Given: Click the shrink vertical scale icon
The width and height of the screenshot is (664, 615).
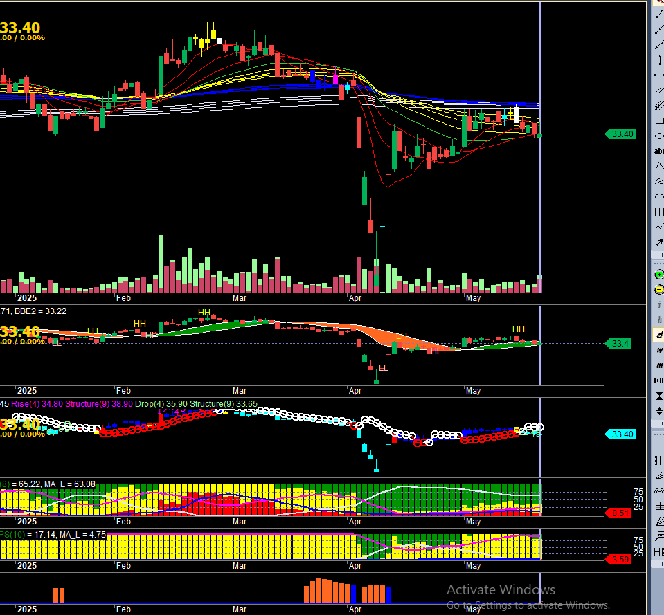Looking at the screenshot, I should 659,396.
